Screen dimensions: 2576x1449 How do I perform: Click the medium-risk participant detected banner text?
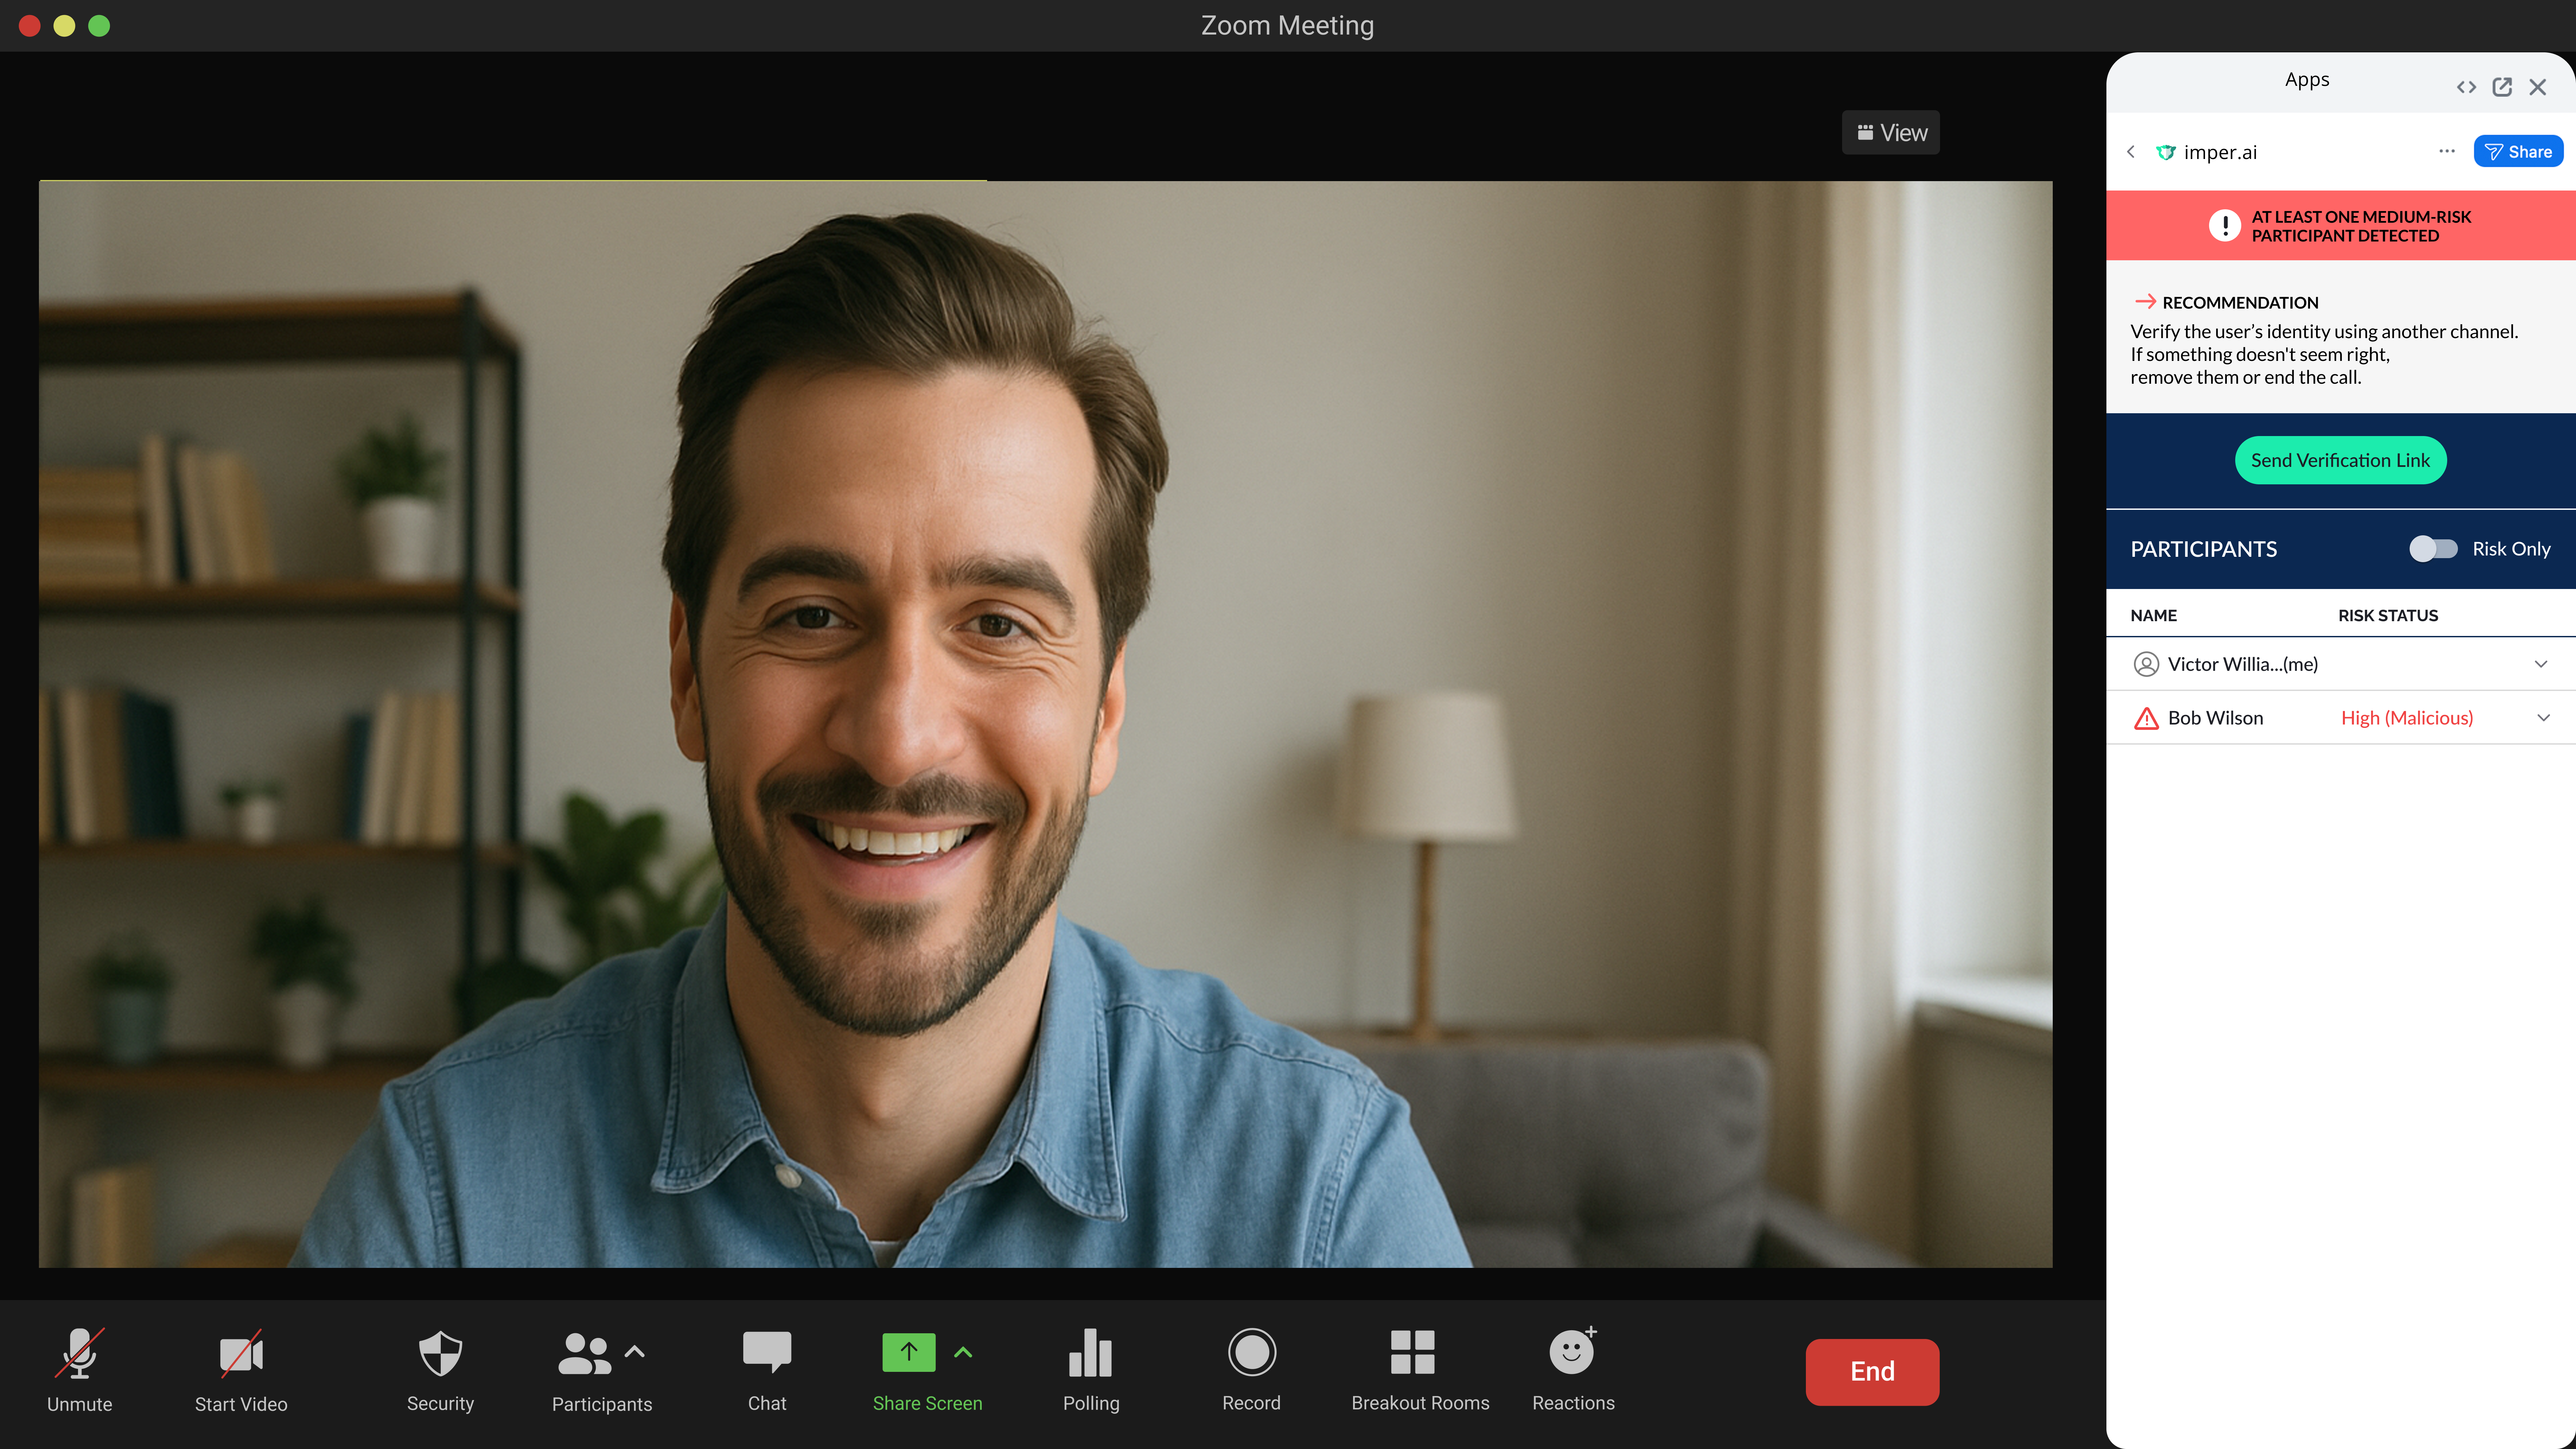(x=2361, y=226)
